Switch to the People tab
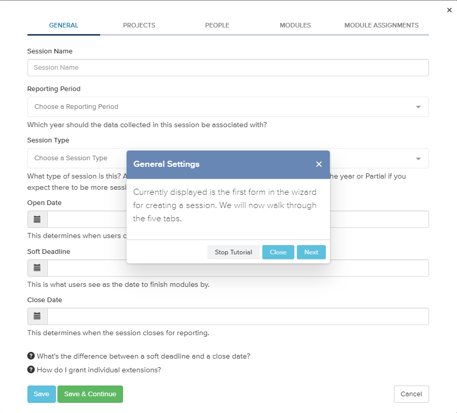Screen dimensions: 457x413 [217, 25]
